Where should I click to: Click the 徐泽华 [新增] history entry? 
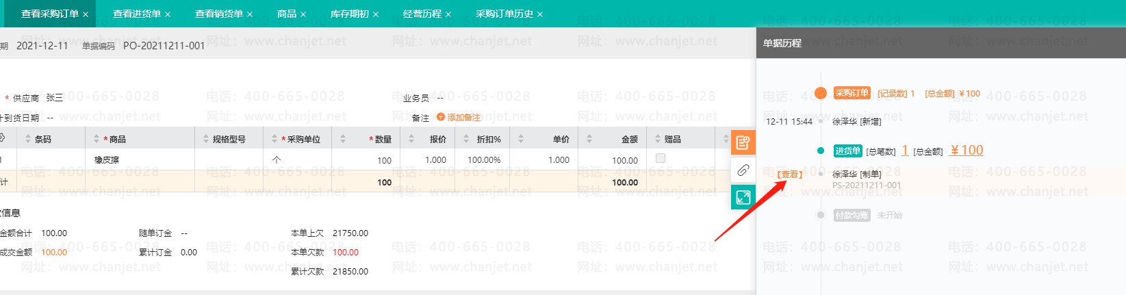[x=857, y=121]
